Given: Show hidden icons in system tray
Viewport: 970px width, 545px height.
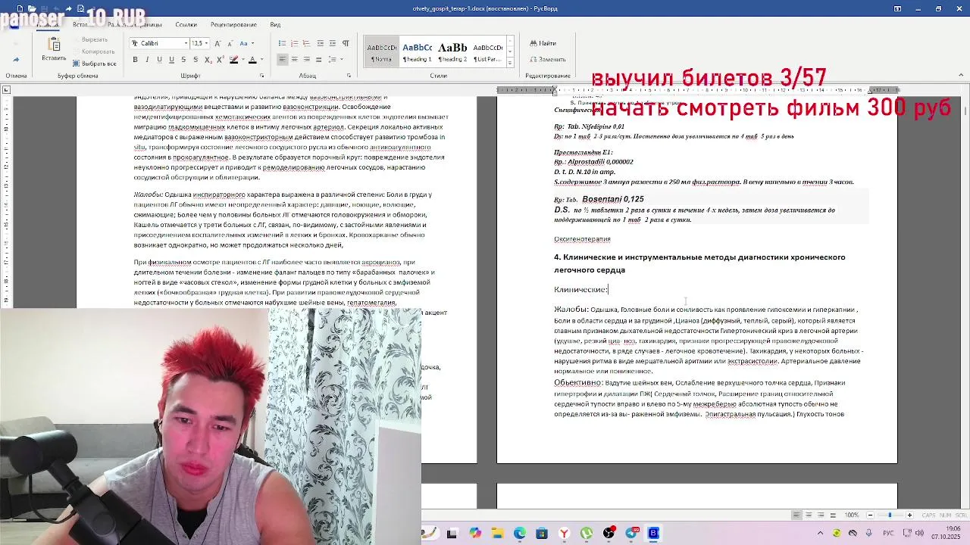Looking at the screenshot, I should click(821, 533).
